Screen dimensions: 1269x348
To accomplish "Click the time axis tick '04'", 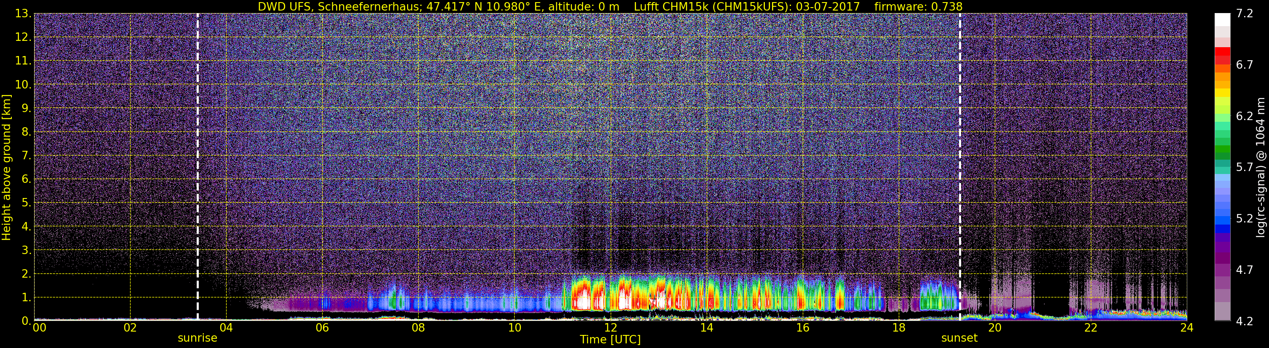I will pos(226,327).
